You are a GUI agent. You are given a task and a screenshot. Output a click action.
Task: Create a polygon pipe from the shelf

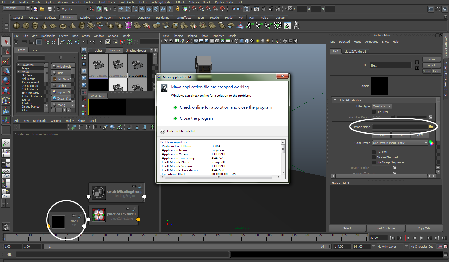tap(82, 26)
